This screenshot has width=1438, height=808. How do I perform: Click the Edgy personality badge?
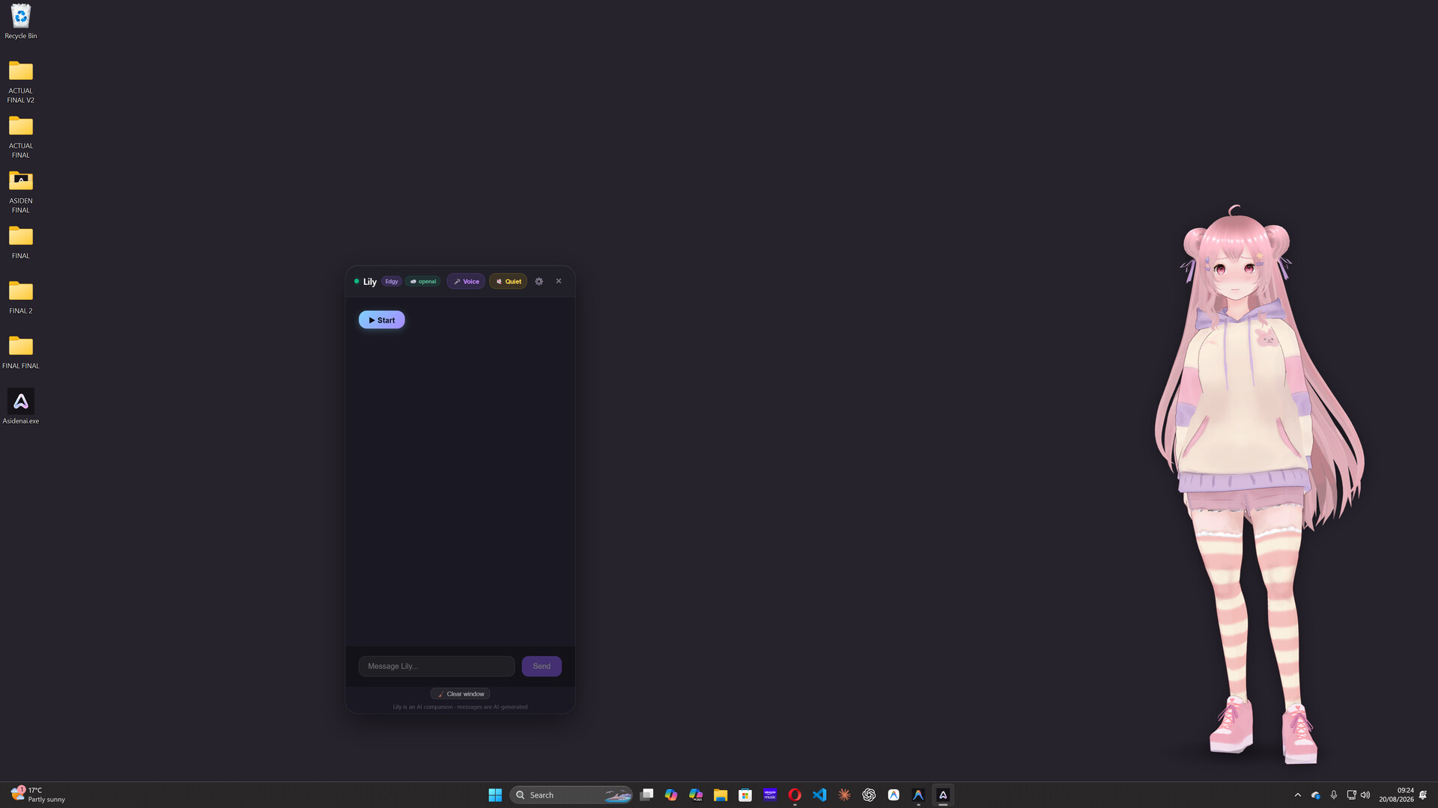pos(392,281)
